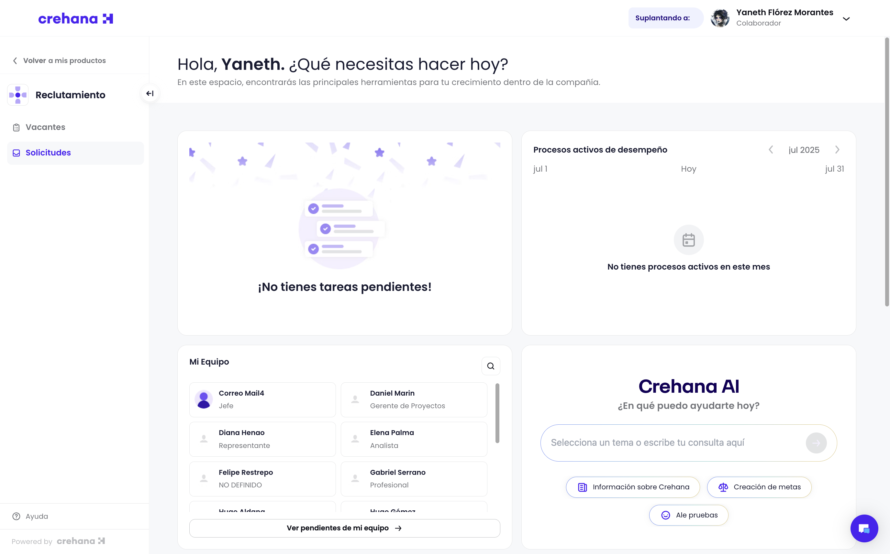
Task: Open Correo Mail4 team card
Action: (x=262, y=400)
